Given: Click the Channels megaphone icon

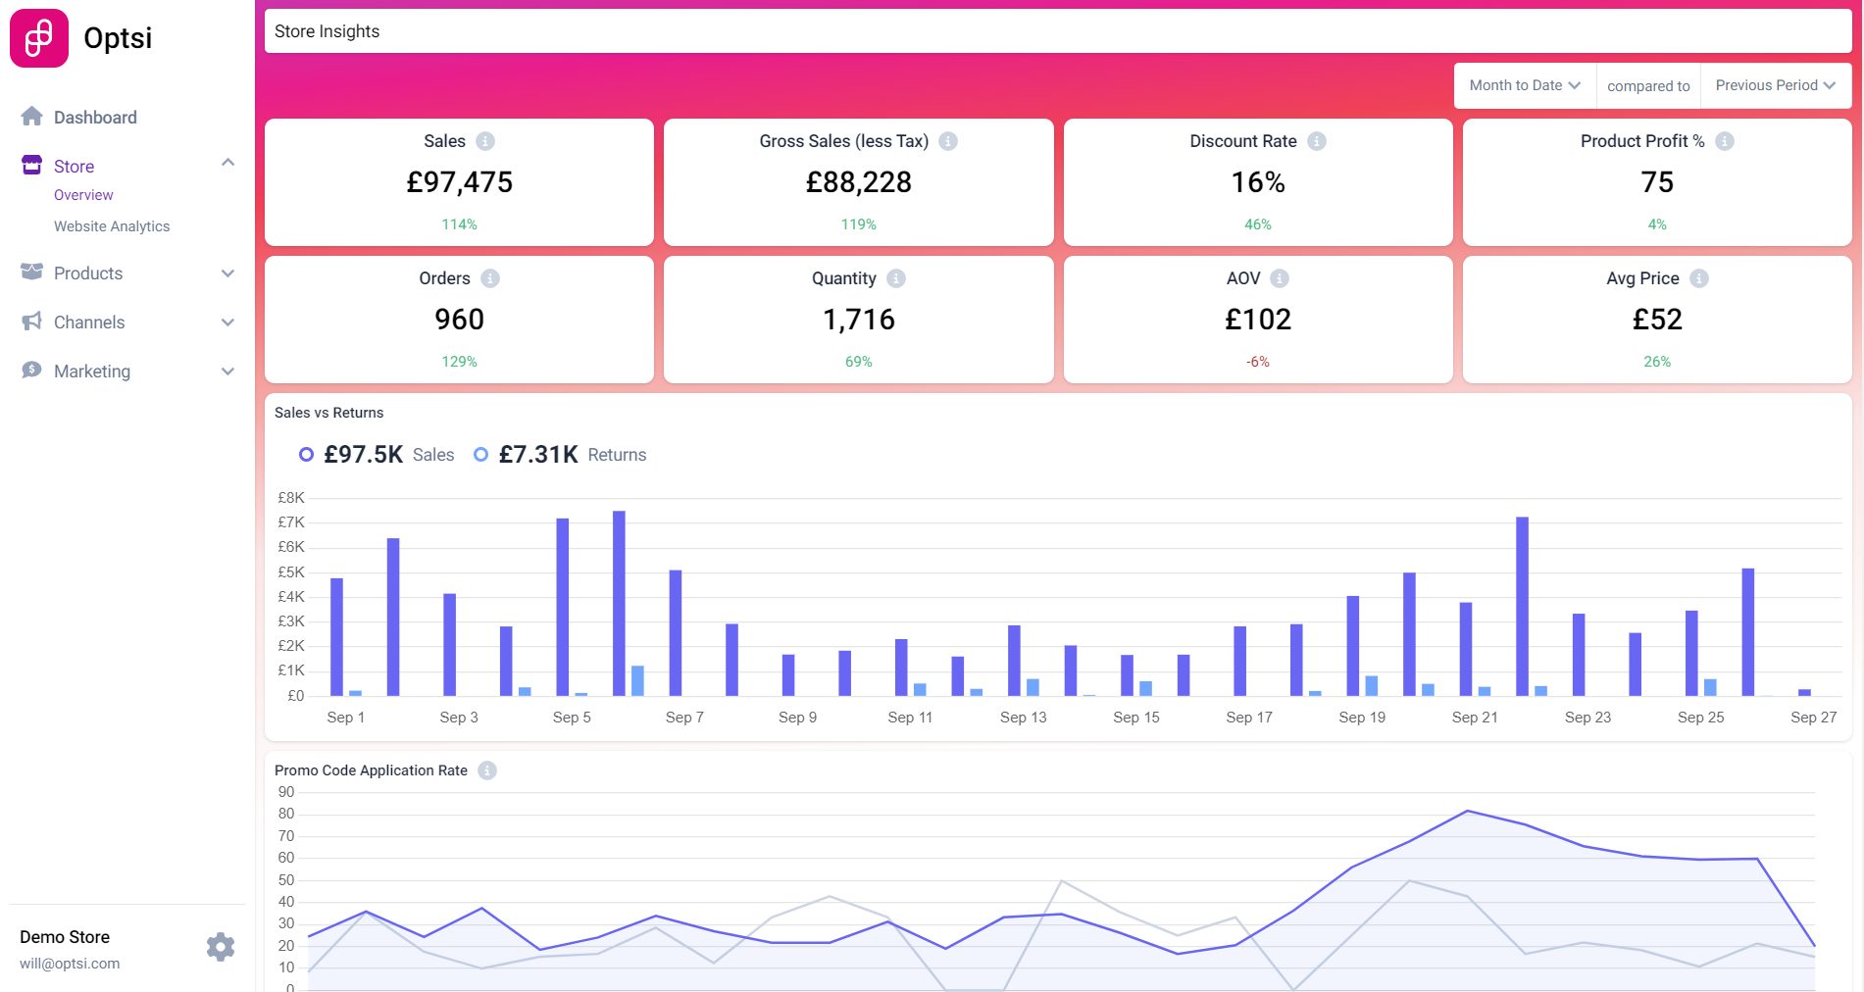Looking at the screenshot, I should coord(31,321).
